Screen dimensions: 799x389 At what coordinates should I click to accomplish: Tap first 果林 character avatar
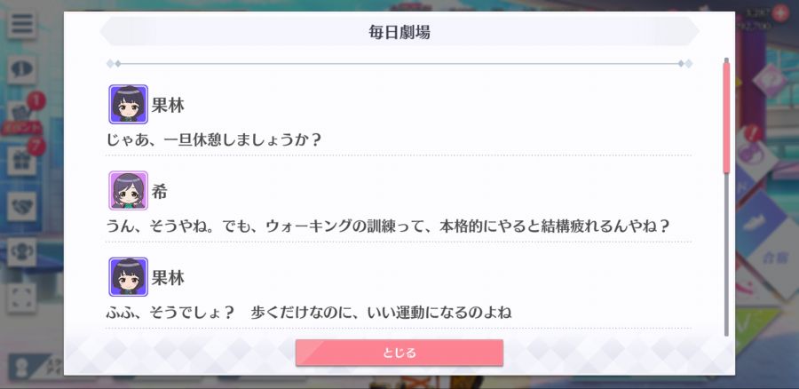click(129, 104)
